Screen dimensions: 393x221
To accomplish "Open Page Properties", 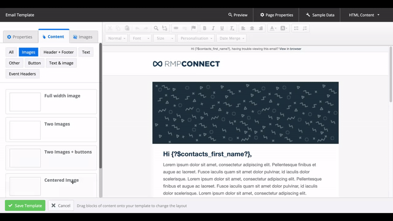I will [277, 15].
